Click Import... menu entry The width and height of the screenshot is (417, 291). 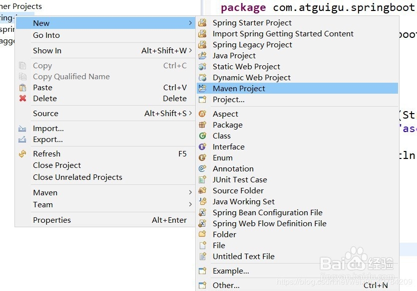pyautogui.click(x=48, y=129)
